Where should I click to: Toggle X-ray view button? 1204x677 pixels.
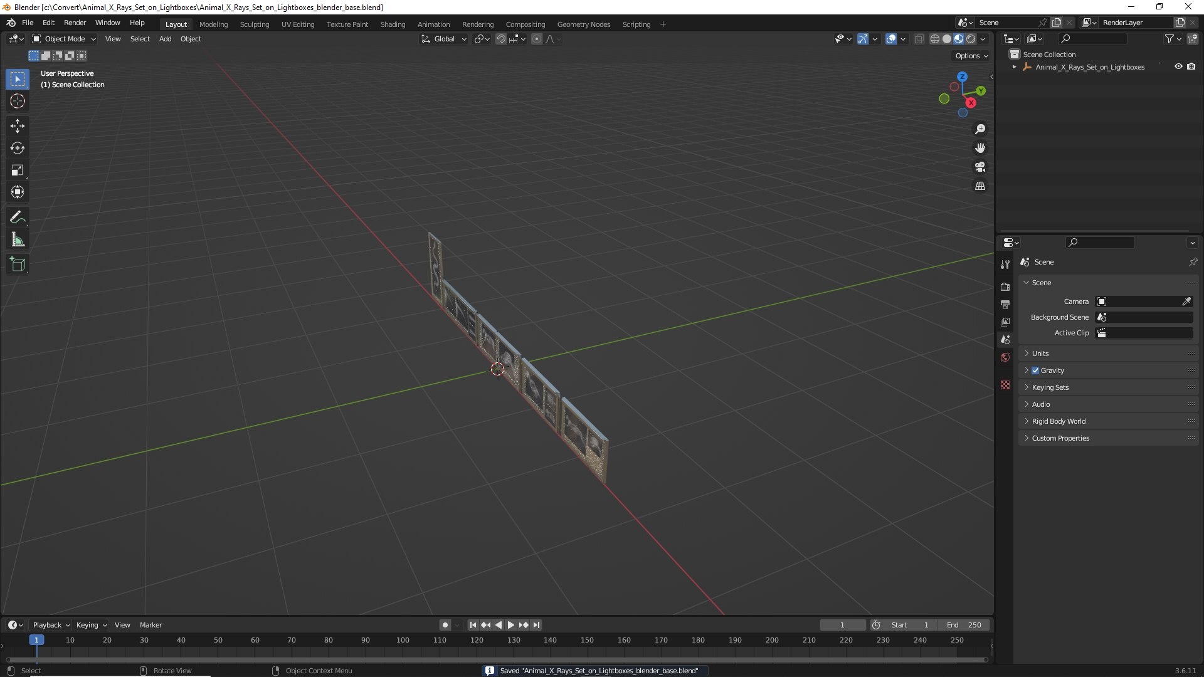(x=919, y=39)
